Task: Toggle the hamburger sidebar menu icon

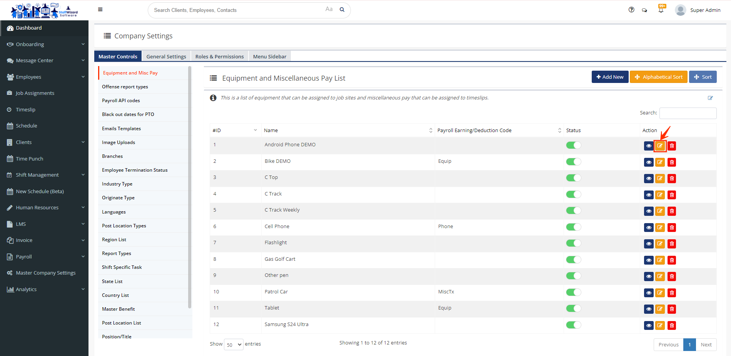Action: 100,10
